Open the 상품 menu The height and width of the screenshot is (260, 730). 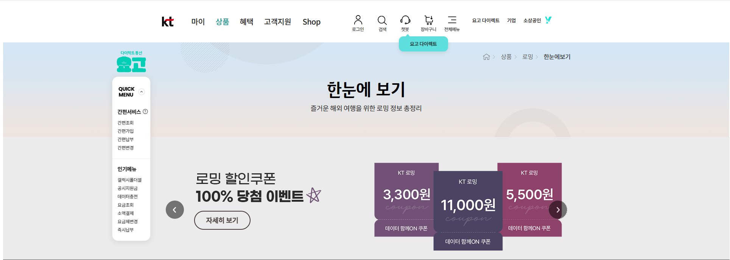point(223,22)
